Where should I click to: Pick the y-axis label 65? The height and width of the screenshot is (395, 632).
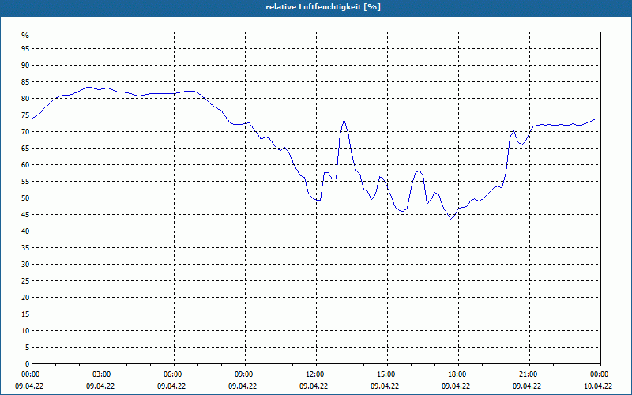pyautogui.click(x=25, y=149)
